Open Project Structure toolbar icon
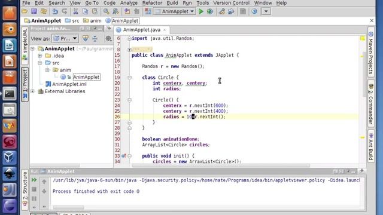 click(231, 11)
